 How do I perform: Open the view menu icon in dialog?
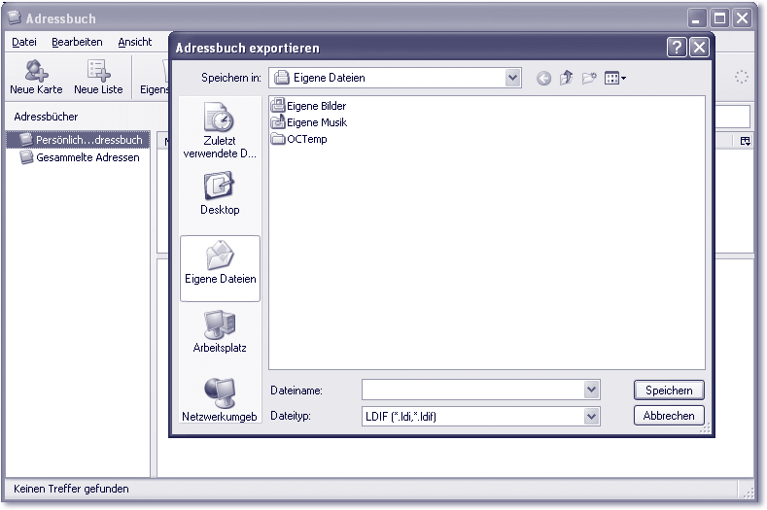click(x=615, y=79)
